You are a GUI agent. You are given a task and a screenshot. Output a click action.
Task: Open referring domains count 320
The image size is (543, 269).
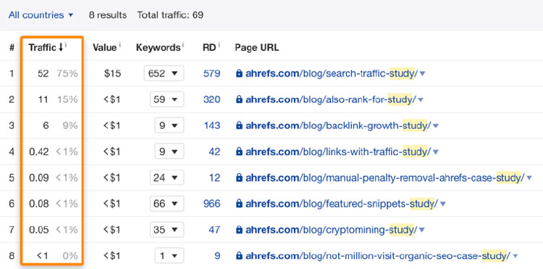pyautogui.click(x=212, y=99)
